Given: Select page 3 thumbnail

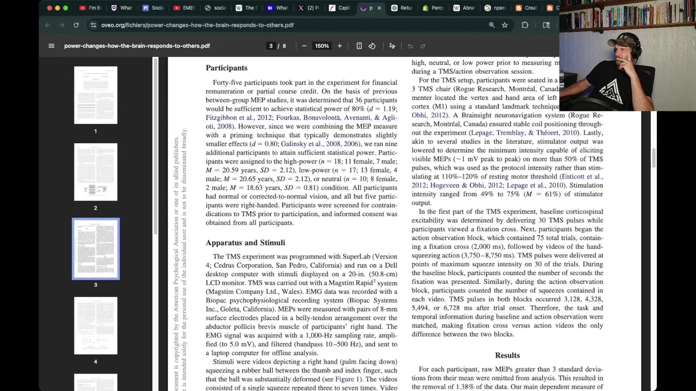Looking at the screenshot, I should point(96,249).
